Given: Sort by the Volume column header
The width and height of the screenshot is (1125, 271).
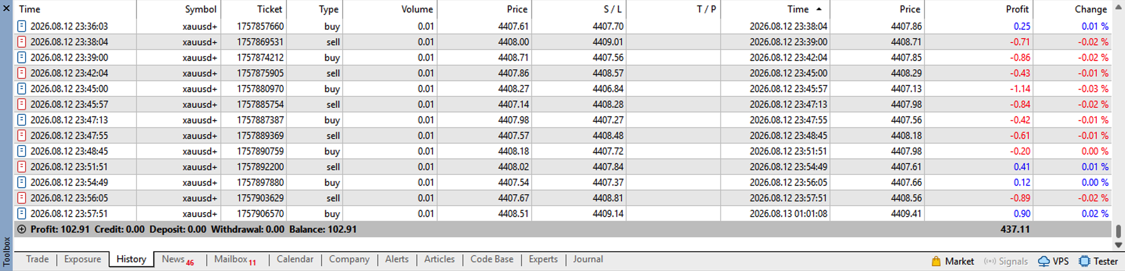Looking at the screenshot, I should tap(389, 9).
